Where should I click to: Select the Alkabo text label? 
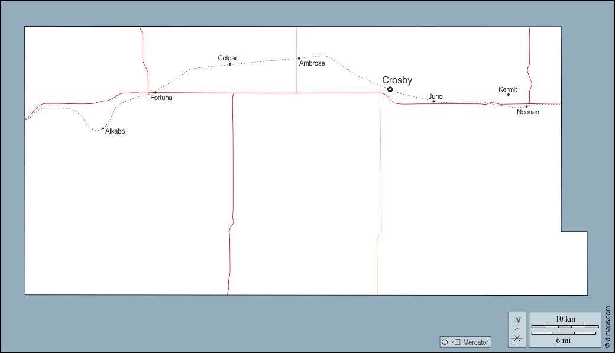(x=115, y=131)
